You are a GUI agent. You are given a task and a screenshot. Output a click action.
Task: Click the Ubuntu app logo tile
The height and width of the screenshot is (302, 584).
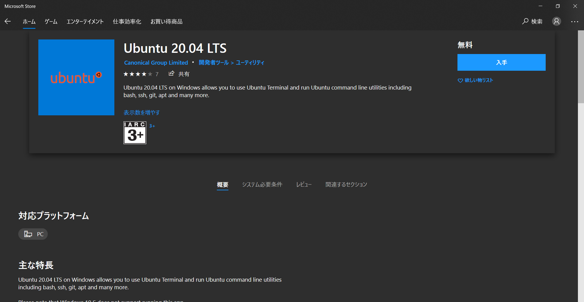pyautogui.click(x=76, y=77)
